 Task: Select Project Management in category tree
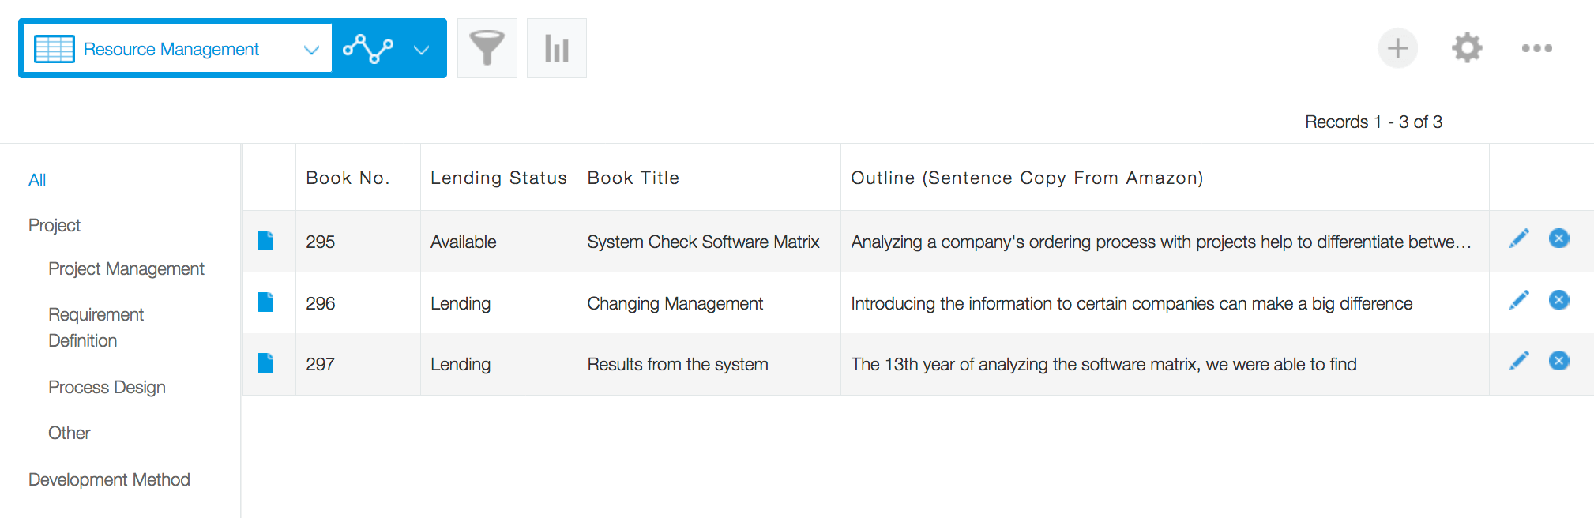[x=126, y=268]
